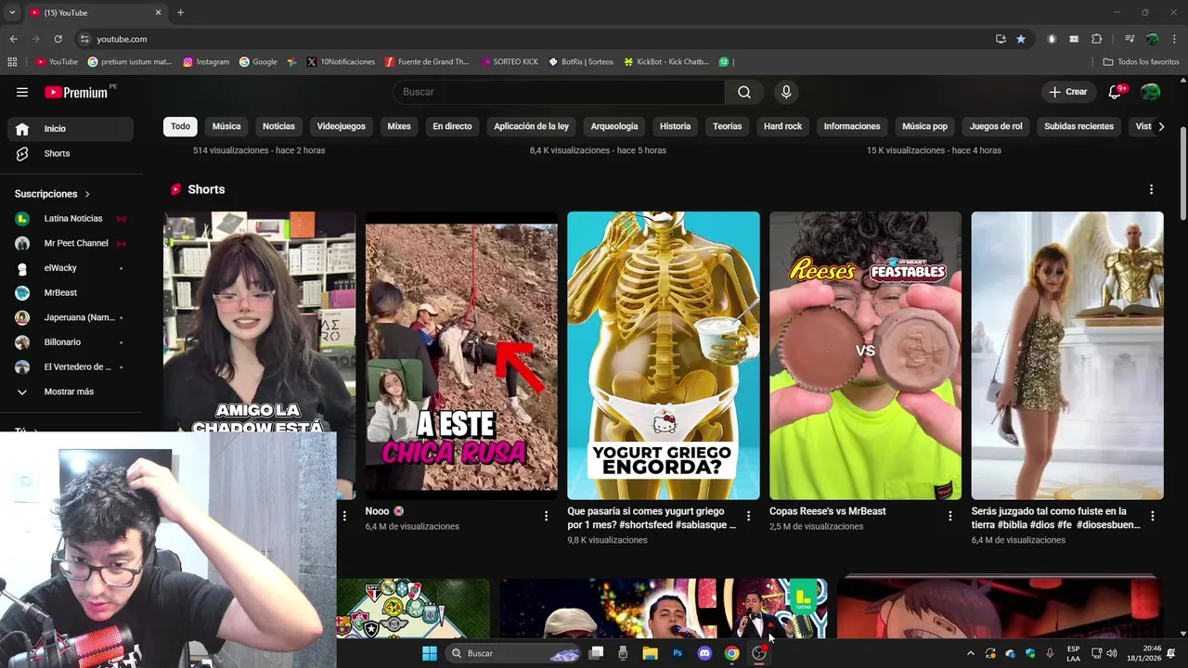
Task: Open a new browser tab
Action: [180, 12]
